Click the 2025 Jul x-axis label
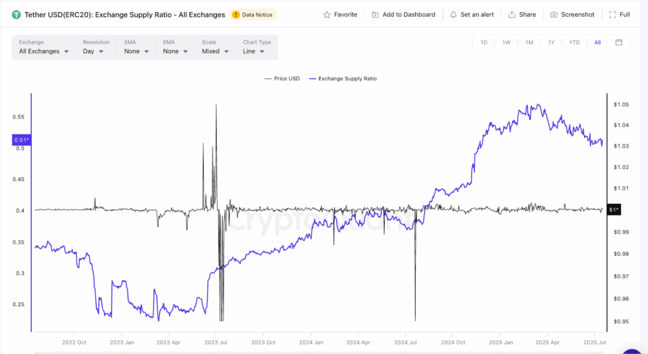Image resolution: width=648 pixels, height=354 pixels. click(594, 343)
